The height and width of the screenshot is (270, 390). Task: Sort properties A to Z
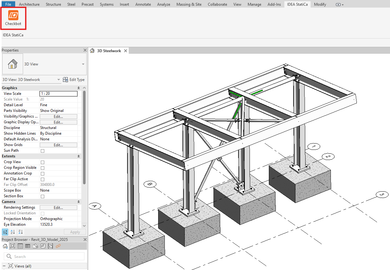click(13, 232)
